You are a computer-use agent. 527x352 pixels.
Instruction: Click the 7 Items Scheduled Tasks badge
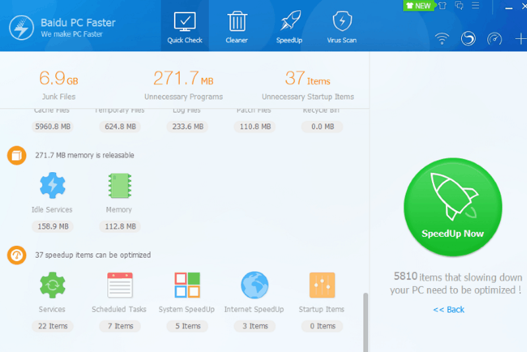pos(120,326)
